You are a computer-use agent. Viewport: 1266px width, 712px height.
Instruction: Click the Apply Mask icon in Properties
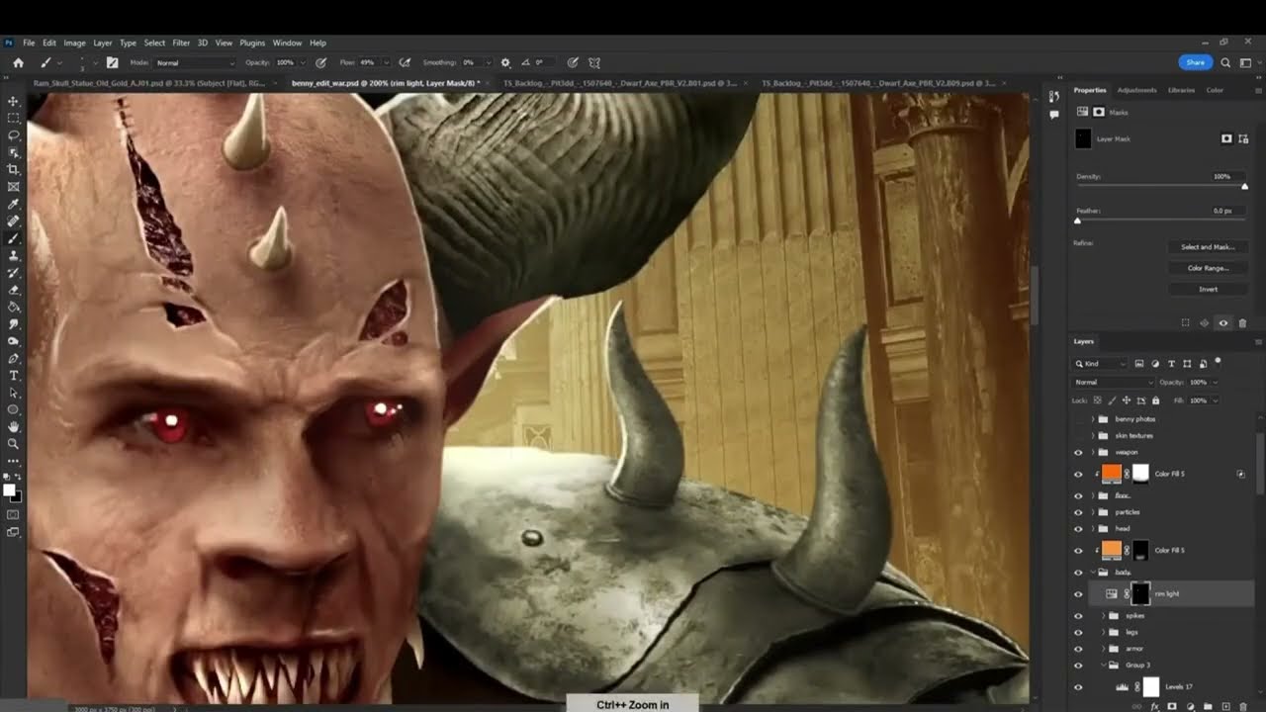tap(1204, 323)
